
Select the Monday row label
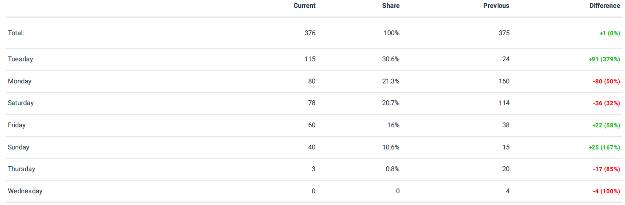pos(20,81)
